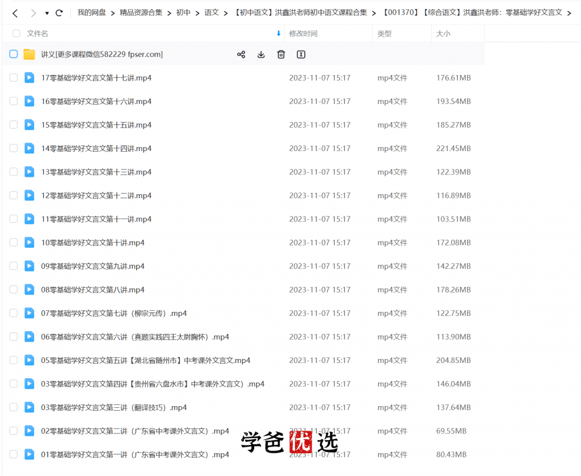This screenshot has height=476, width=581.
Task: Sort by 文件名 column header
Action: pyautogui.click(x=37, y=34)
